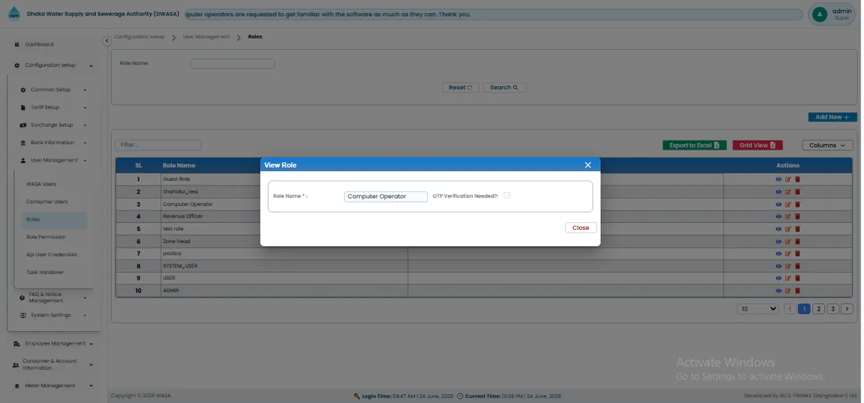
Task: Go to next page with right arrow
Action: (847, 309)
